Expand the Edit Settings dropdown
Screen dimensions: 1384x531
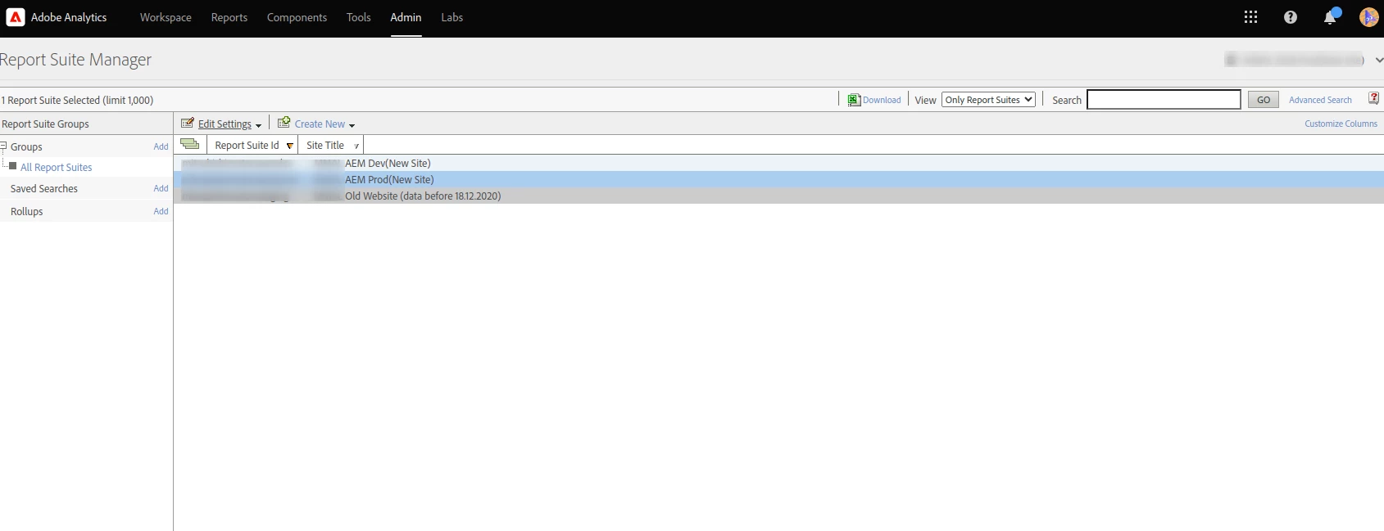[258, 125]
